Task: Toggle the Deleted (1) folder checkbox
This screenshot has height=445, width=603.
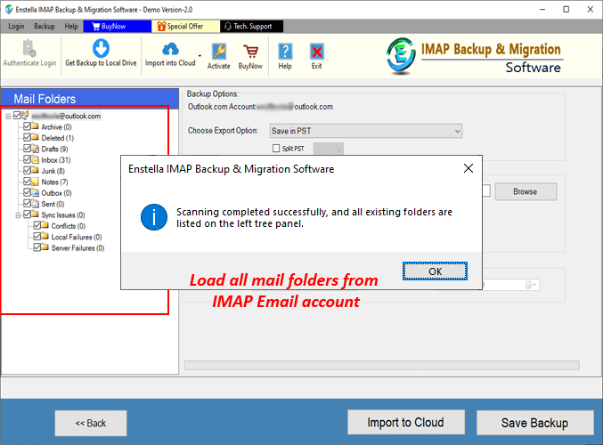Action: pyautogui.click(x=27, y=137)
